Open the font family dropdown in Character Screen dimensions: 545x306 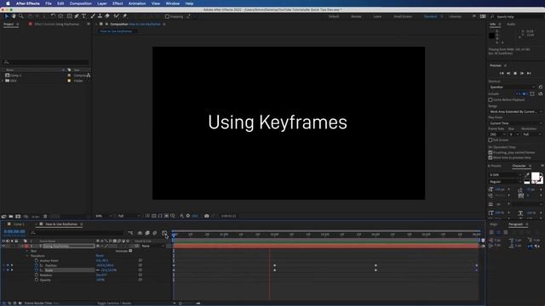(x=505, y=175)
